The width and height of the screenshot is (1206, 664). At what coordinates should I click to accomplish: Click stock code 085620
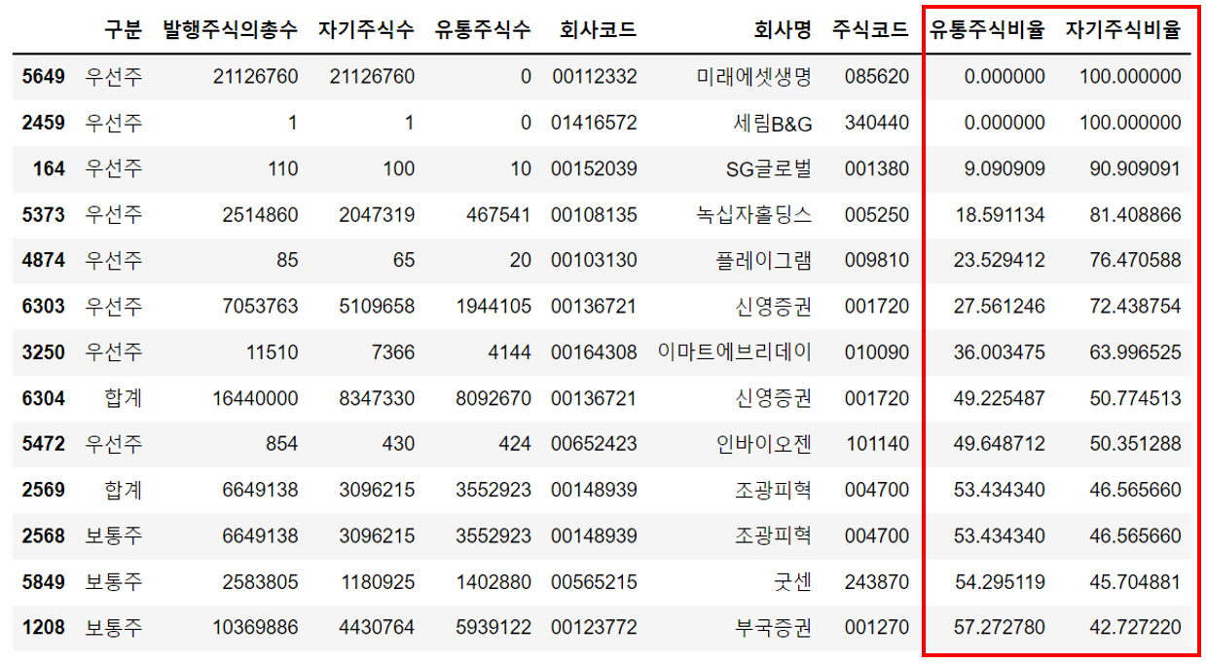(x=877, y=77)
